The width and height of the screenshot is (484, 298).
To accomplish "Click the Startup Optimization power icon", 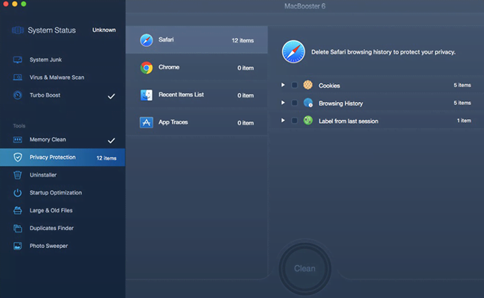I will pos(18,193).
